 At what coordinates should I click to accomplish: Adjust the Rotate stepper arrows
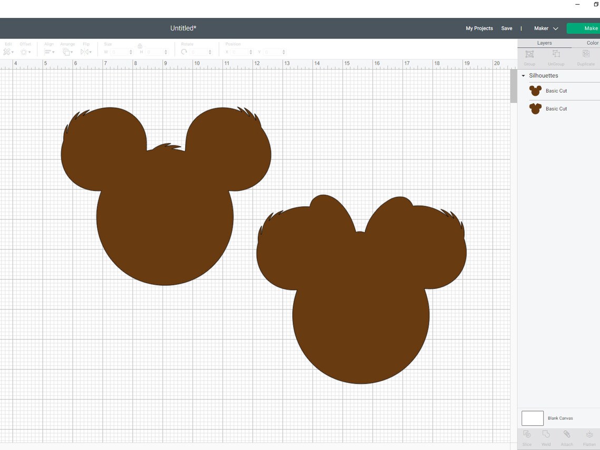point(209,52)
